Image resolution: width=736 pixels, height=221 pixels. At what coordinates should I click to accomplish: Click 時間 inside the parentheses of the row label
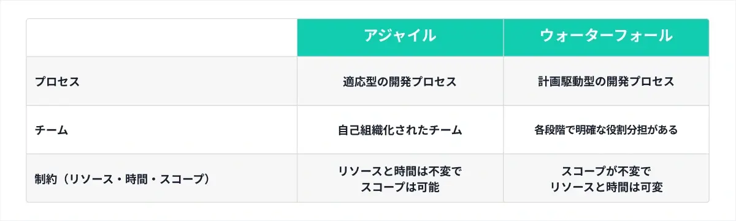[136, 179]
